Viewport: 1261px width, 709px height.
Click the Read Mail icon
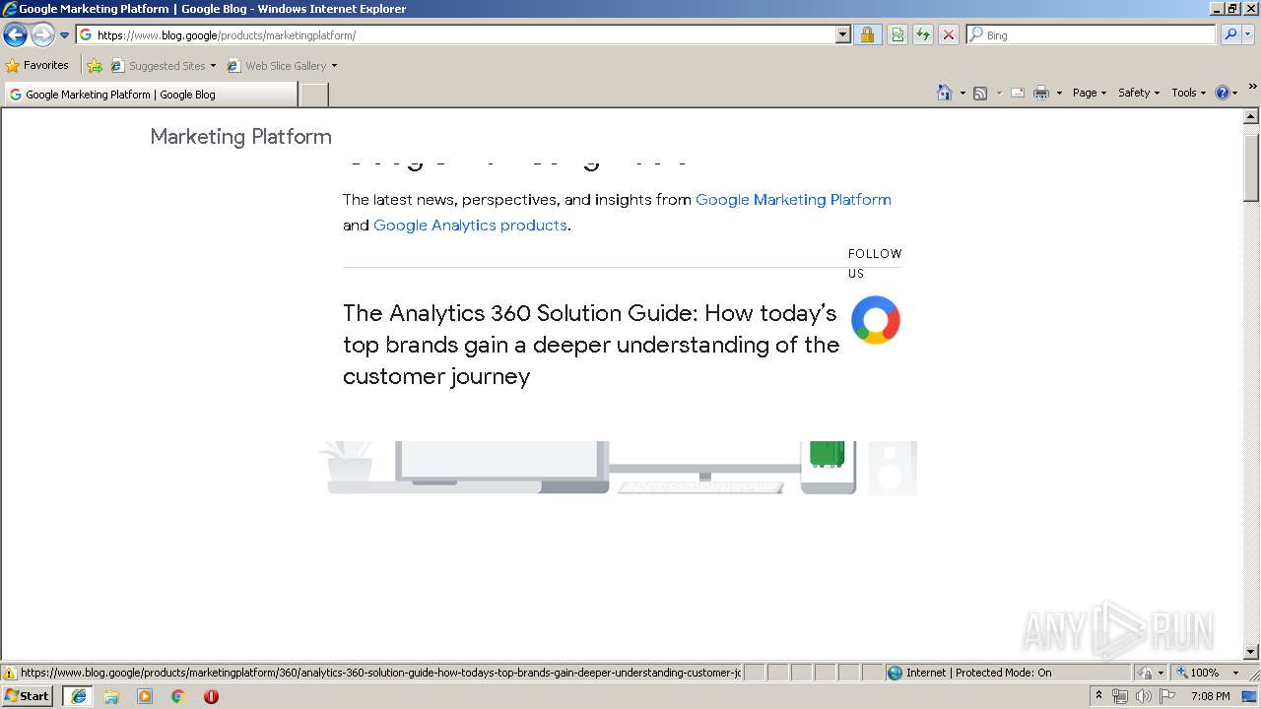(x=1018, y=93)
